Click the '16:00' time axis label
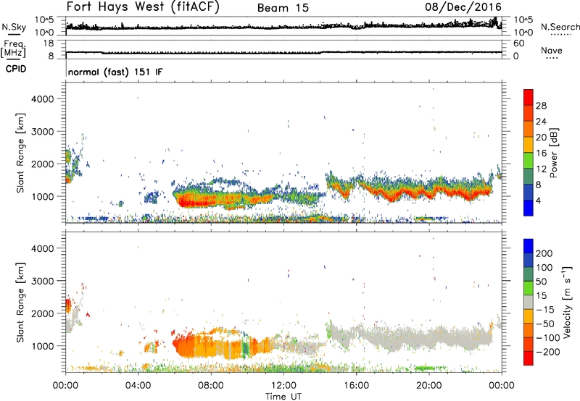The height and width of the screenshot is (401, 580). coord(356,386)
